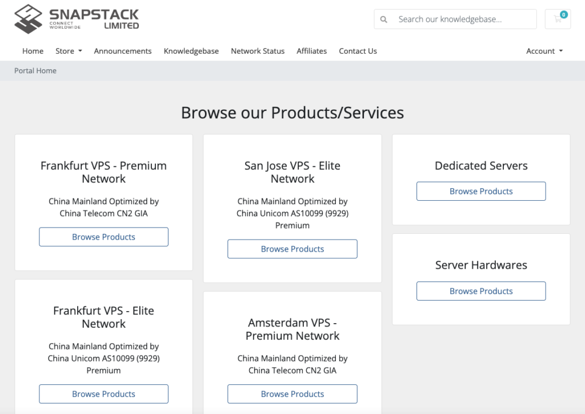Click the Portal Home breadcrumb

pos(35,71)
